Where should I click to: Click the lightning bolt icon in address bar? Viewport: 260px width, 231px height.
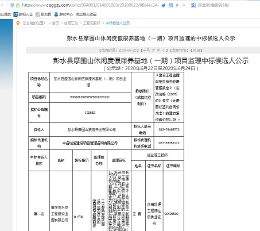coord(177,5)
